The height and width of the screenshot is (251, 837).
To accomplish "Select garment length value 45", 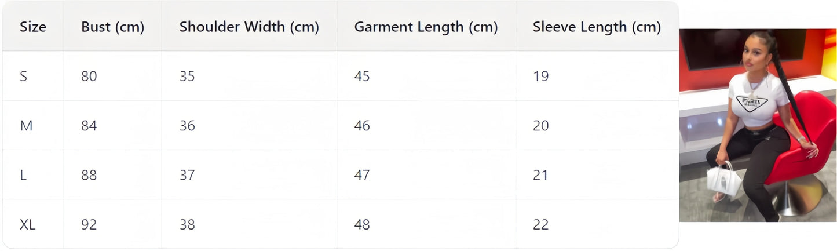I will pos(362,76).
